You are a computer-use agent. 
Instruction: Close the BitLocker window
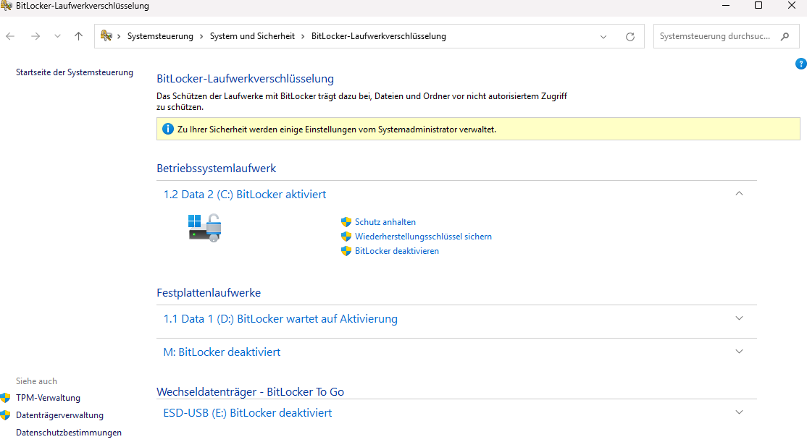(x=792, y=6)
